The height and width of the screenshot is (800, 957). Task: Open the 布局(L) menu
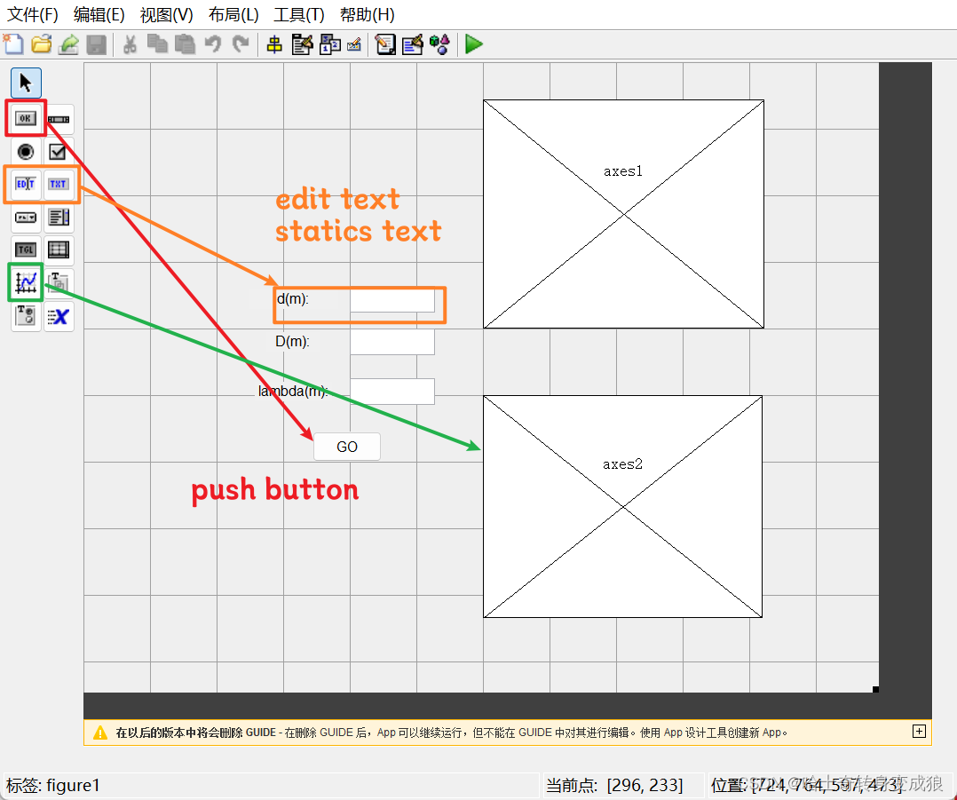point(233,14)
